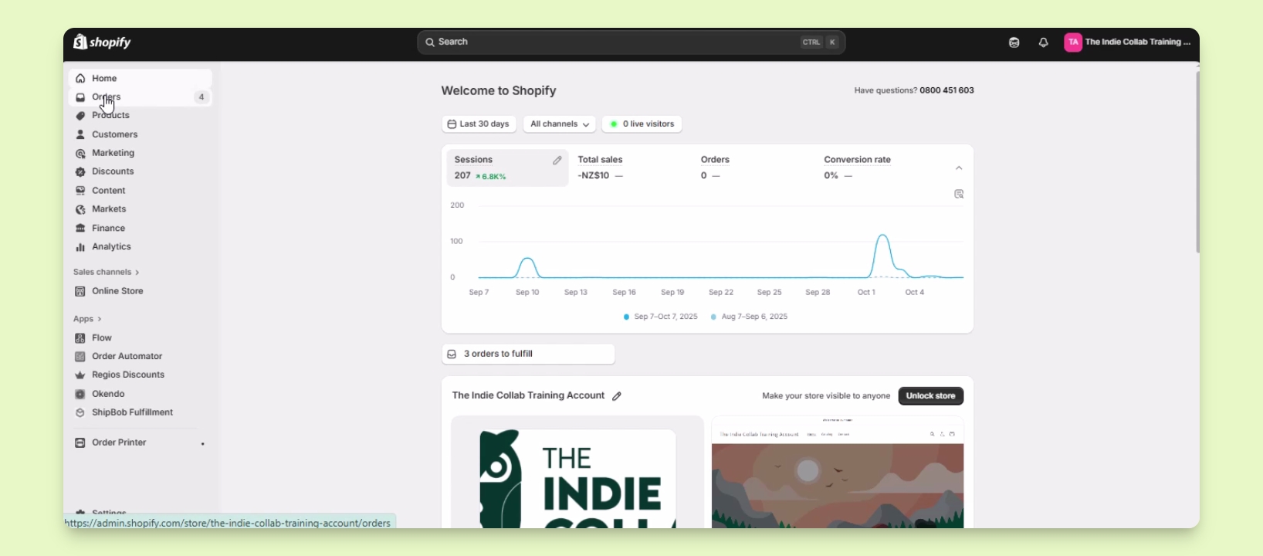Go to Home in the sidebar
The height and width of the screenshot is (556, 1263).
[140, 79]
